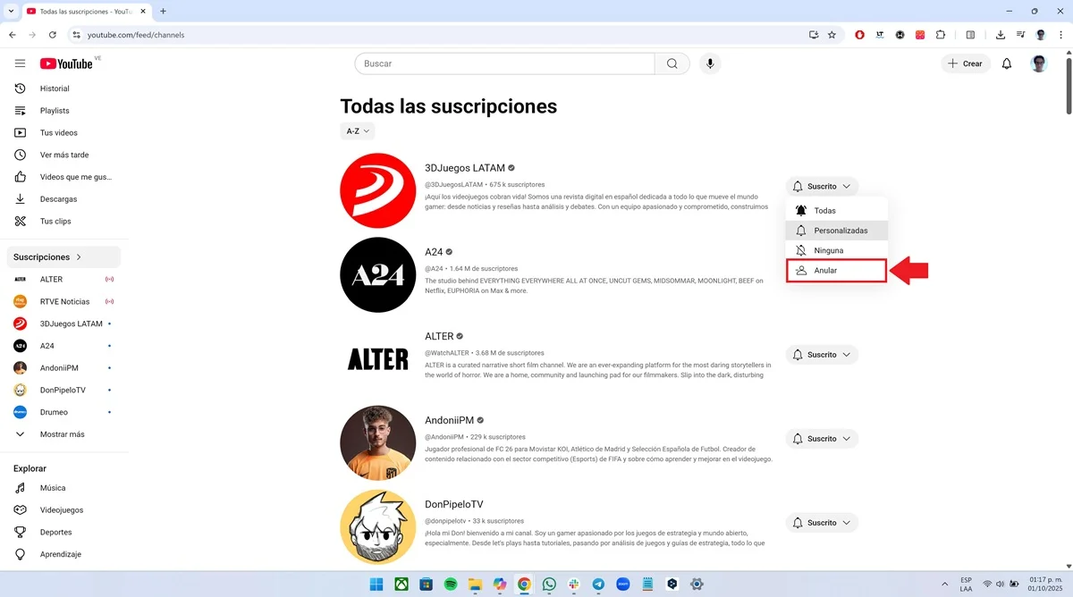
Task: Open the DonPipeloTV channel avatar
Action: tap(378, 526)
